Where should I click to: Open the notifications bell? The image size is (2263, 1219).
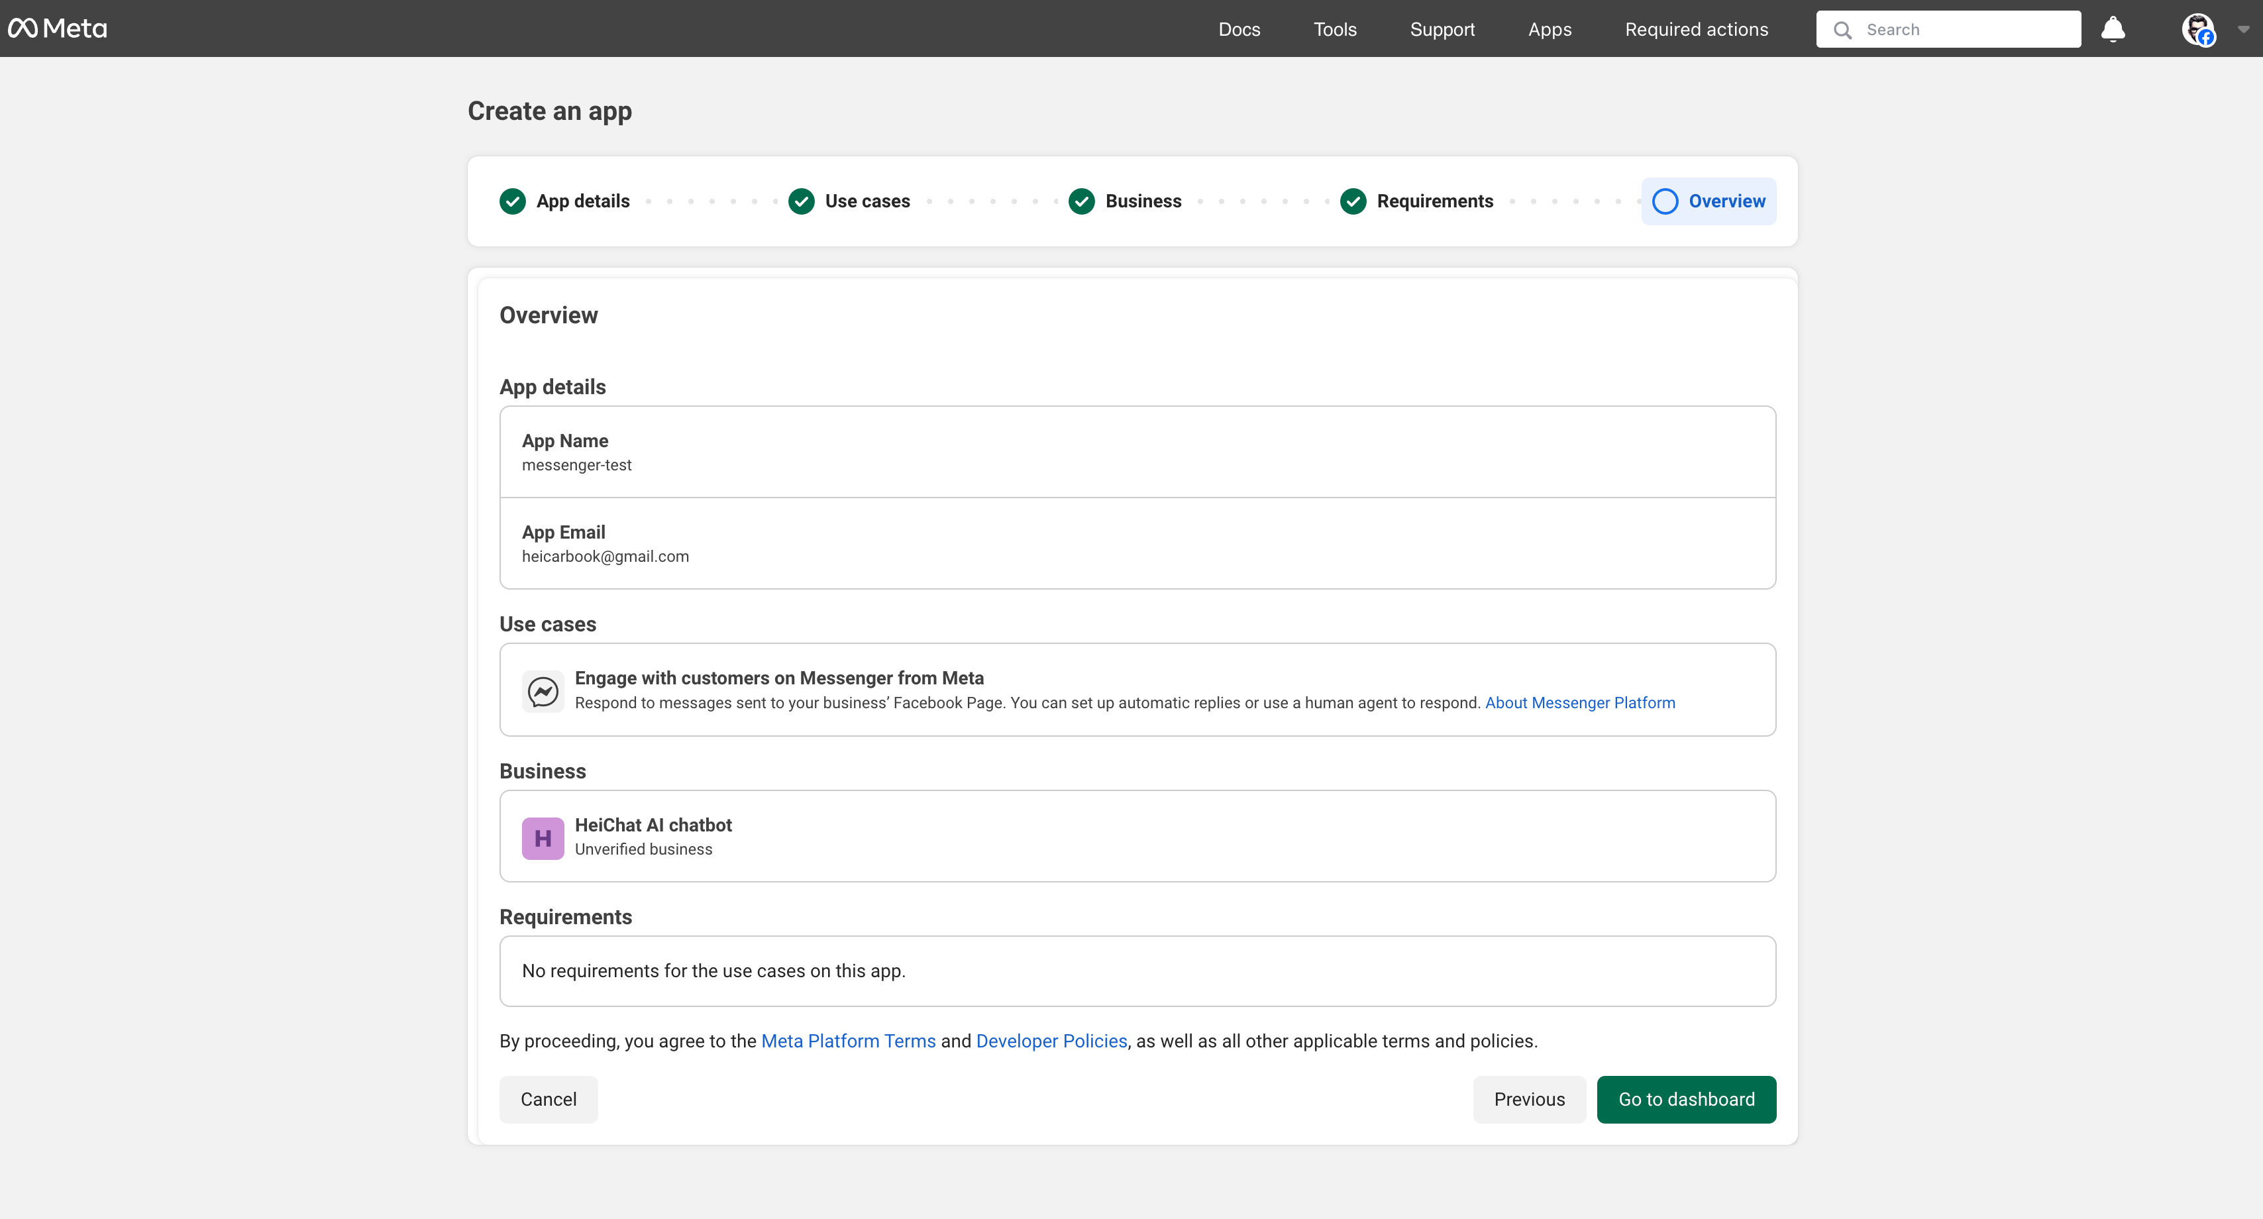tap(2113, 29)
